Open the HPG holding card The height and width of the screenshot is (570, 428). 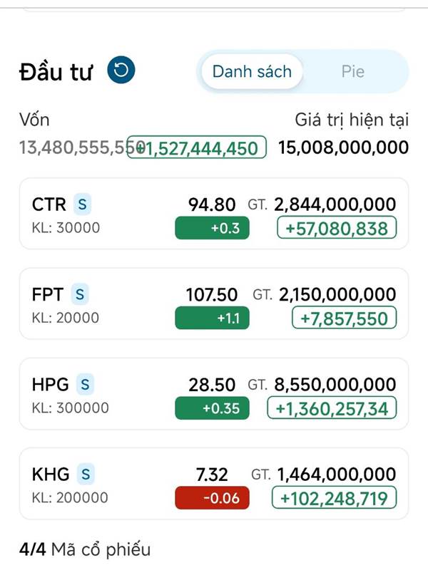[214, 394]
